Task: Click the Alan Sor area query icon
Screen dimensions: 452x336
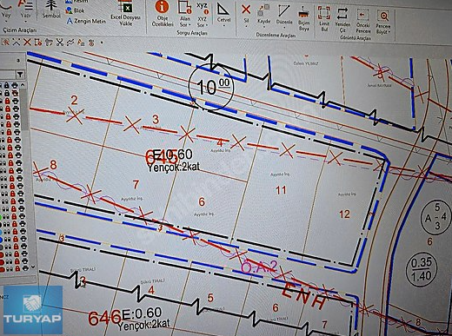Action: (185, 7)
